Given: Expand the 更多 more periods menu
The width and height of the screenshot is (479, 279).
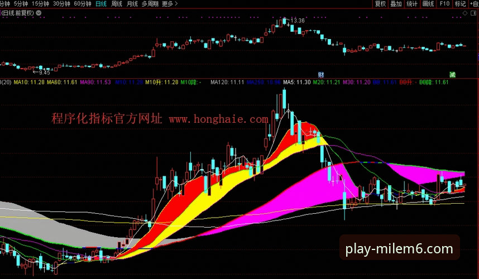Looking at the screenshot, I should 170,4.
